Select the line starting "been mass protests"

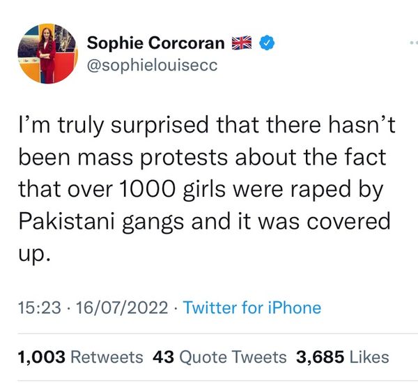(x=202, y=157)
